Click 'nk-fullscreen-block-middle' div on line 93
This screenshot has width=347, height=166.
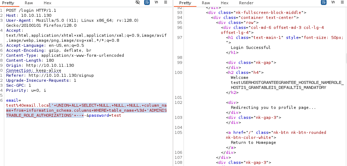[x=256, y=12]
